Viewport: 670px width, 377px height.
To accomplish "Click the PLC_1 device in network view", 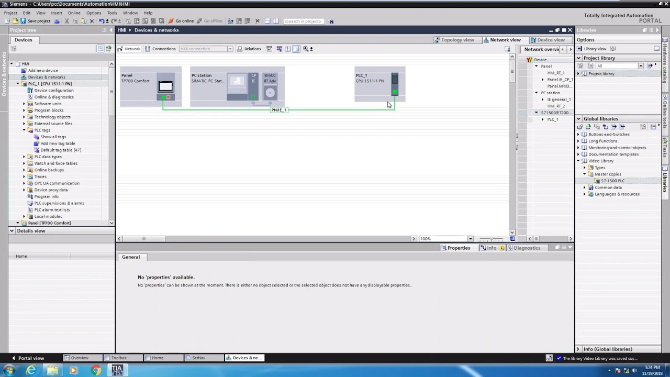I will tap(380, 84).
